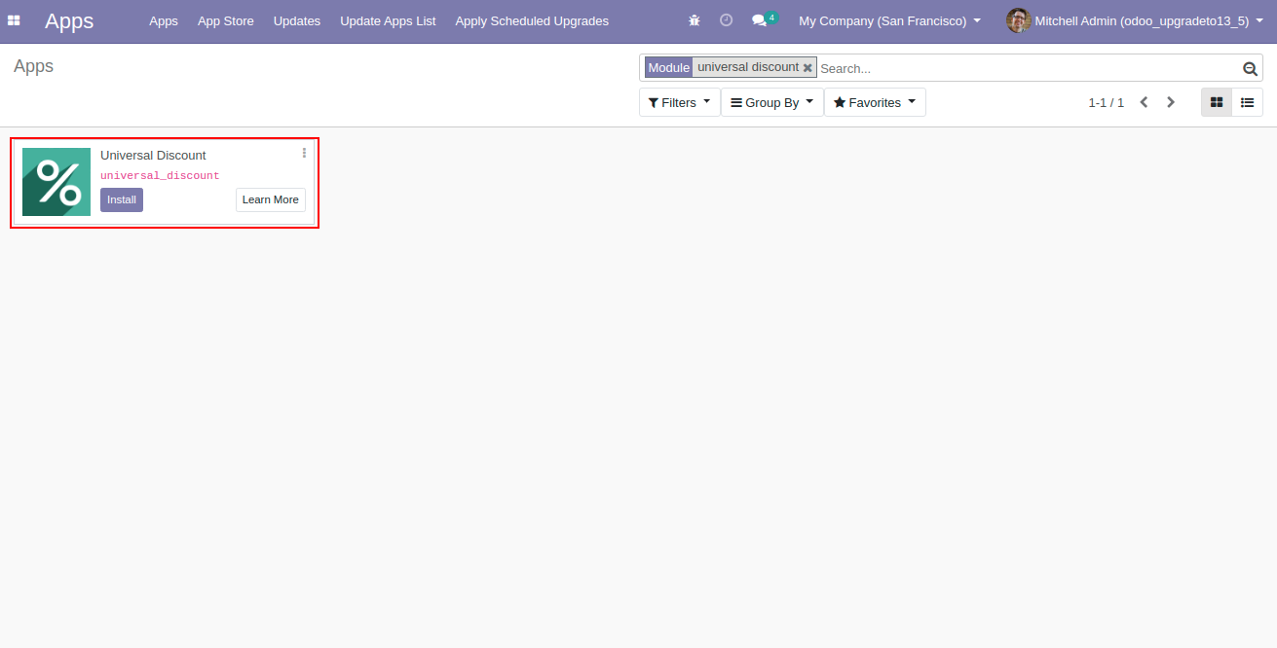The width and height of the screenshot is (1277, 648).
Task: Select Update Apps List menu
Action: point(388,20)
